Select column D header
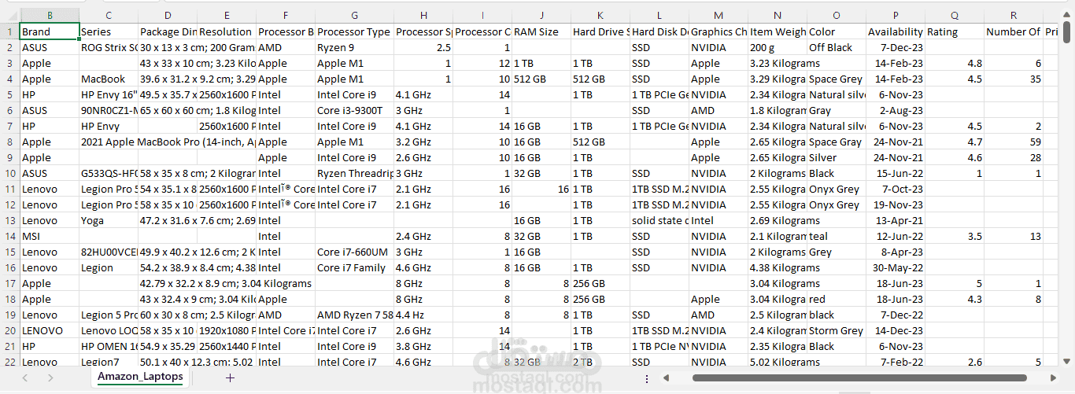This screenshot has width=1075, height=394. 168,16
